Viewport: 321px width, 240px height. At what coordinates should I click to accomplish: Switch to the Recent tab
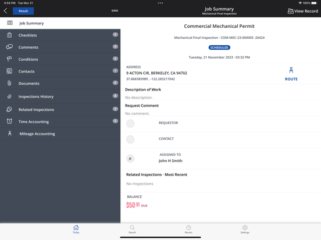tap(188, 229)
